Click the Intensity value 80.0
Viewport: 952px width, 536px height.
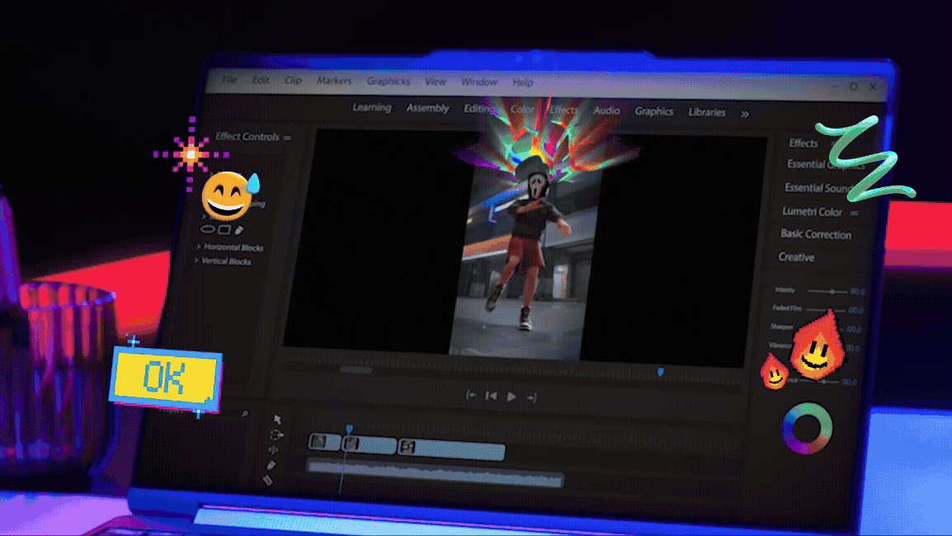pyautogui.click(x=857, y=291)
